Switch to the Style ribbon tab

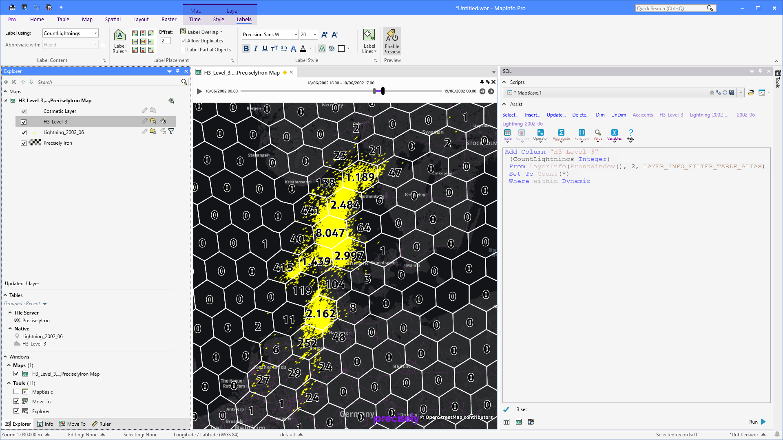point(219,19)
